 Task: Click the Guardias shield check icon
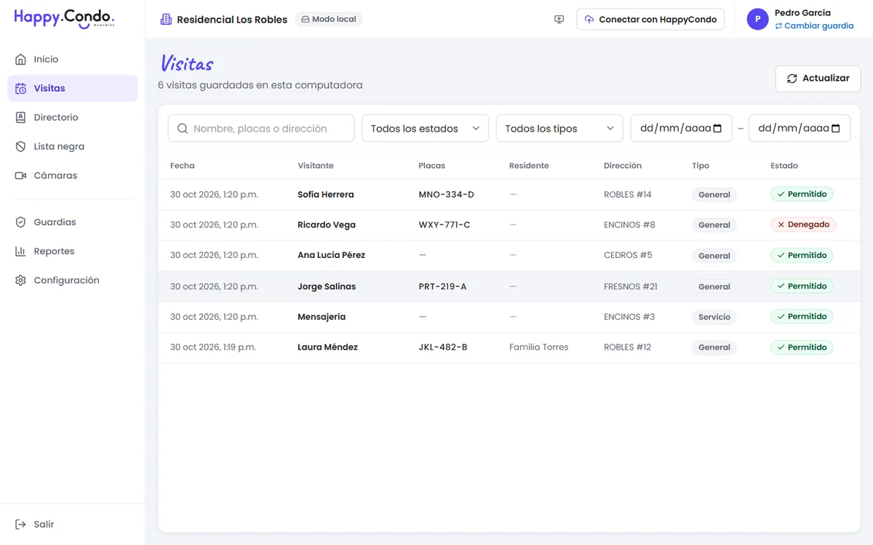point(20,222)
